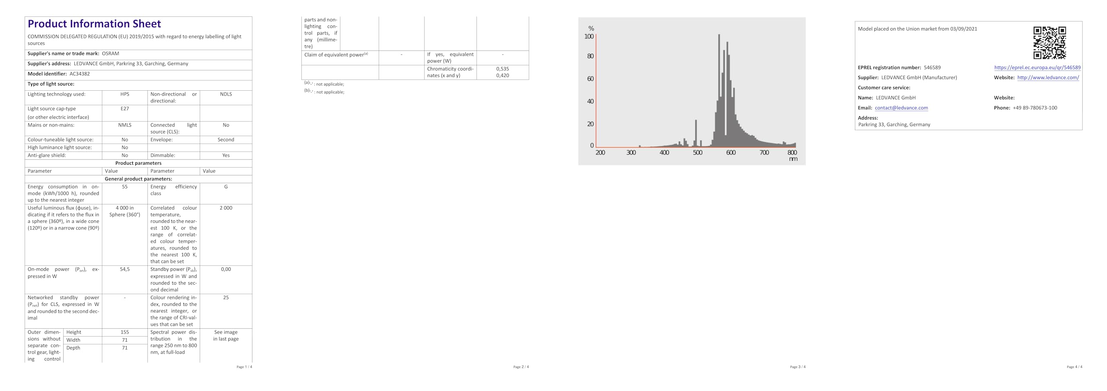This screenshot has width=1107, height=391.
Task: Click the '(a)' not applicable footnote
Action: 324,84
